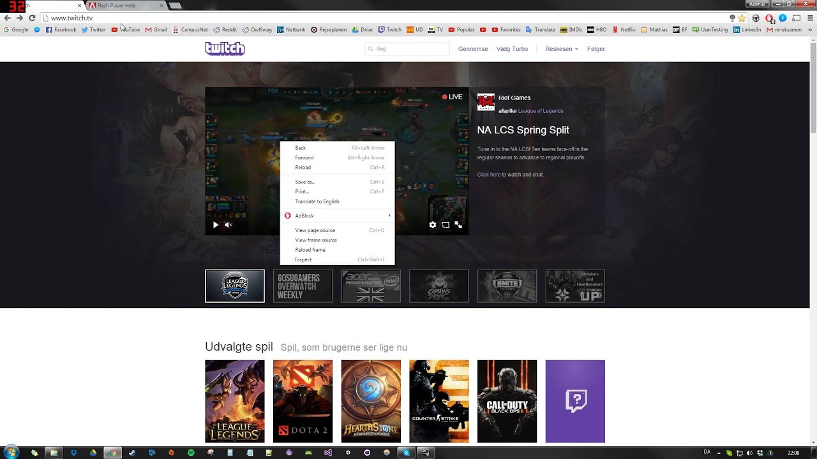Open the Facebook bookmark

(x=61, y=29)
